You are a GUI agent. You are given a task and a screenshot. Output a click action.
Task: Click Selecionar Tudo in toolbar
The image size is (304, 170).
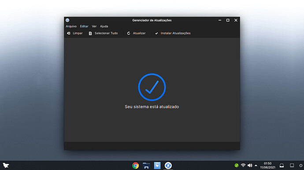[x=104, y=33]
